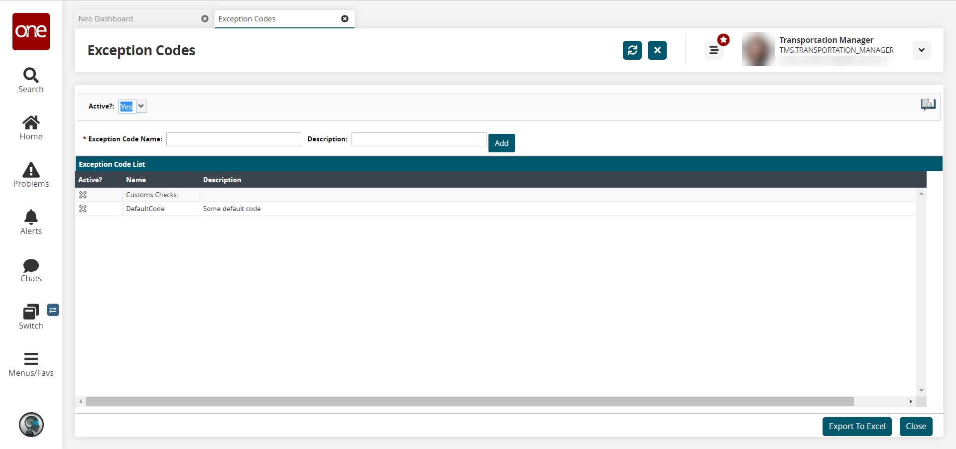Screen dimensions: 956x449
Task: Toggle active icon for DefaultCode
Action: [x=83, y=209]
